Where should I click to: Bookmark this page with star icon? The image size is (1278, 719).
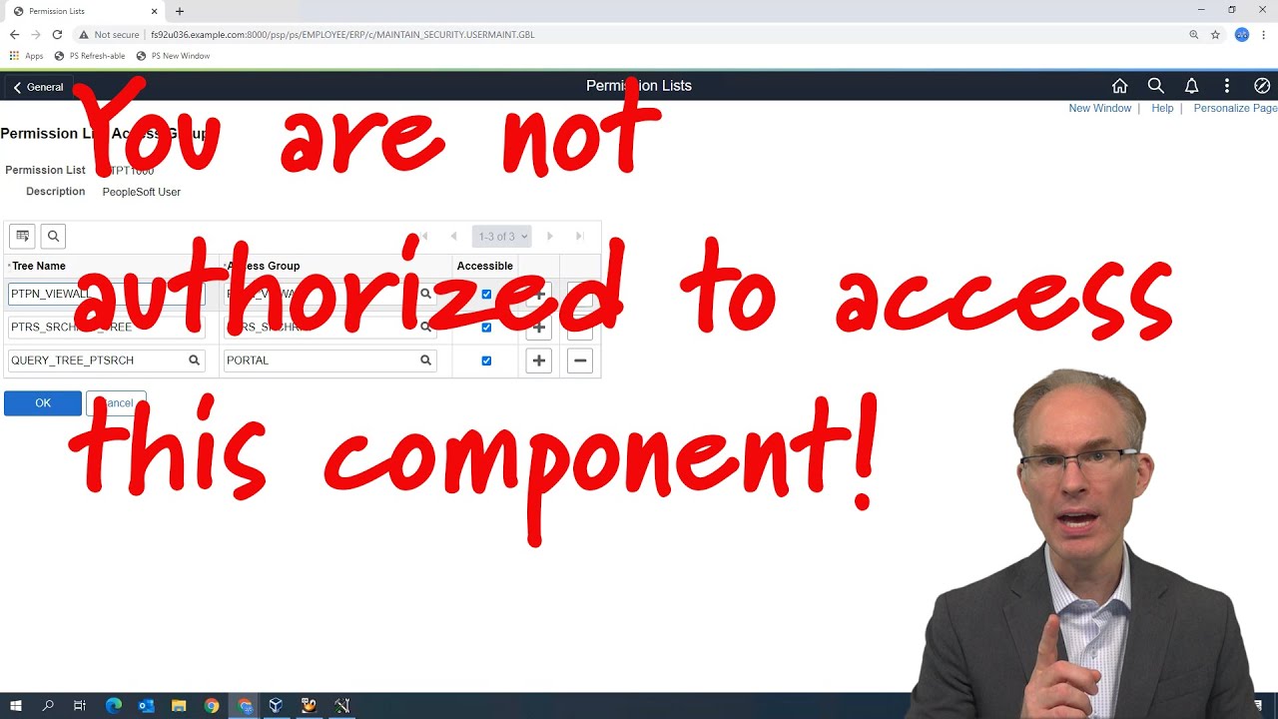pyautogui.click(x=1215, y=34)
